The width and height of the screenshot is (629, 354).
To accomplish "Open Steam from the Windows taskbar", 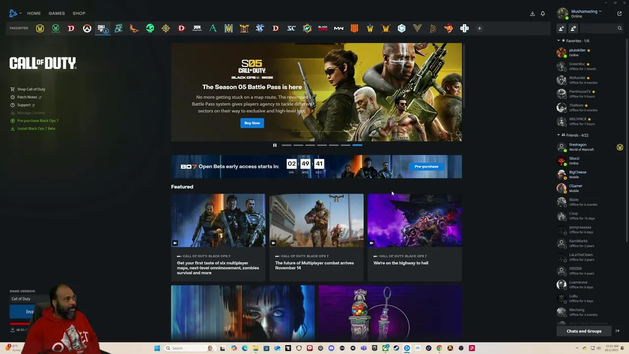I will point(396,348).
